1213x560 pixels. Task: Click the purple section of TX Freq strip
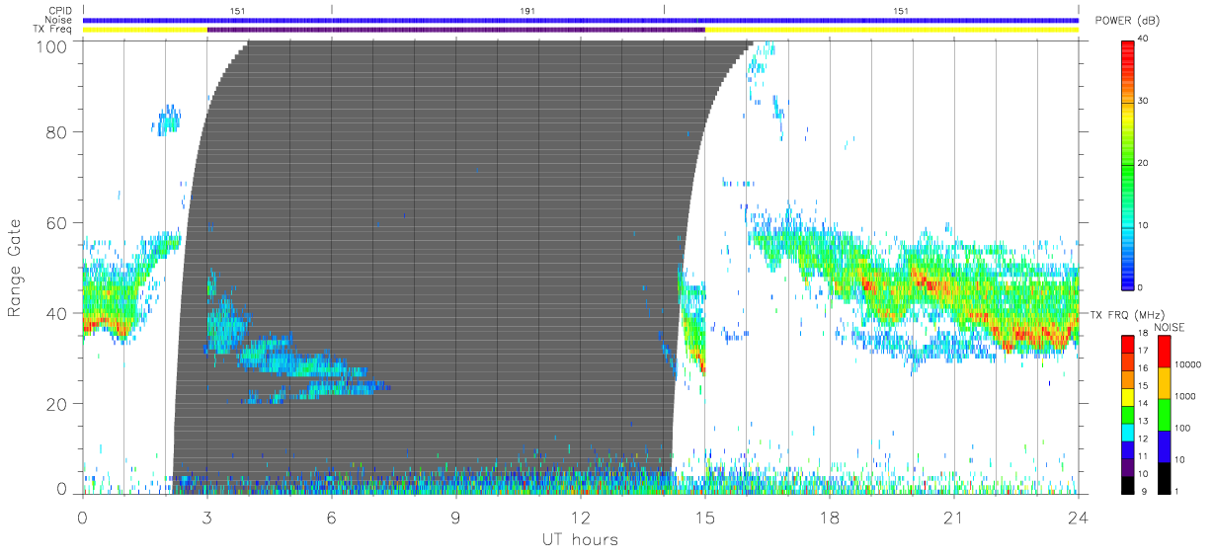455,30
